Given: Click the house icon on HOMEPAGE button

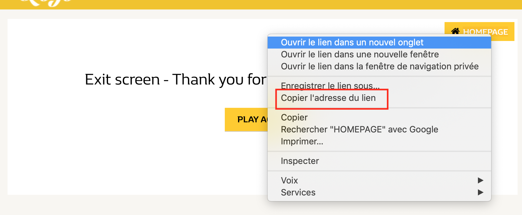Looking at the screenshot, I should click(x=455, y=31).
